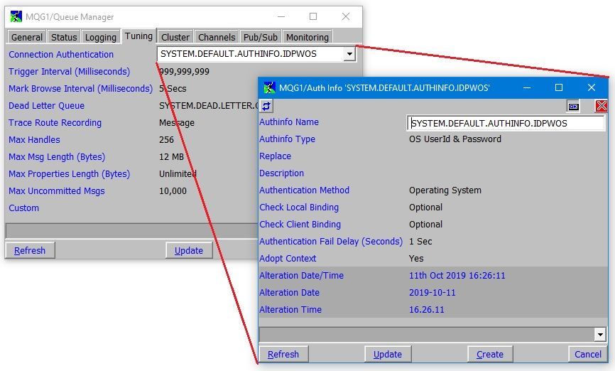Click the OK icon in Auth Info toolbar
This screenshot has width=615, height=371.
coord(573,106)
